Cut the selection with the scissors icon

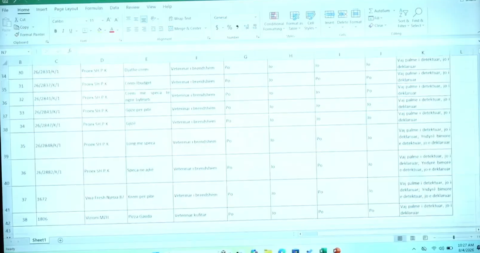17,20
